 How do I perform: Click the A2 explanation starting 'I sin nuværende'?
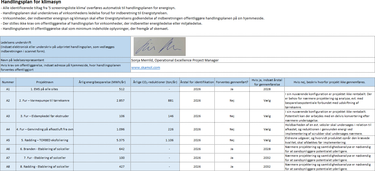point(329,101)
